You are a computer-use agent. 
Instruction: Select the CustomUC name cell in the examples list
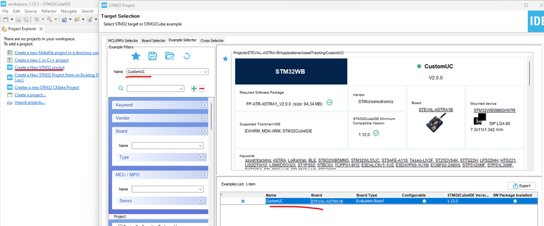click(288, 201)
